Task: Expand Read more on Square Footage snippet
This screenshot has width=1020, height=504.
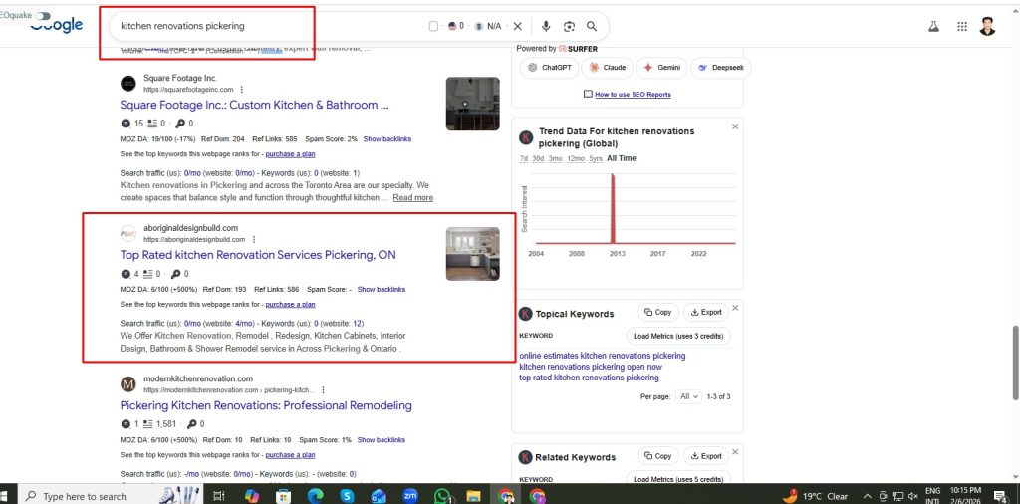Action: pyautogui.click(x=412, y=197)
